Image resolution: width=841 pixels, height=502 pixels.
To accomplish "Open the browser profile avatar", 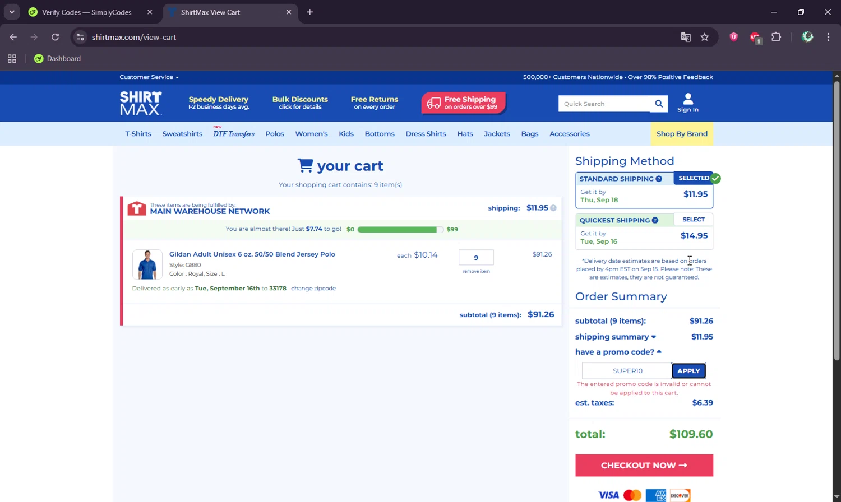I will coord(807,37).
